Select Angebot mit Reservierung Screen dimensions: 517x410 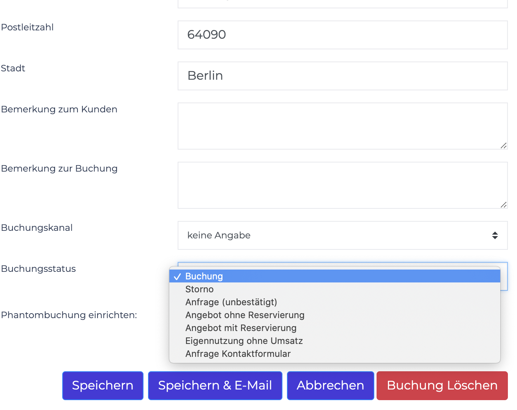coord(334,328)
